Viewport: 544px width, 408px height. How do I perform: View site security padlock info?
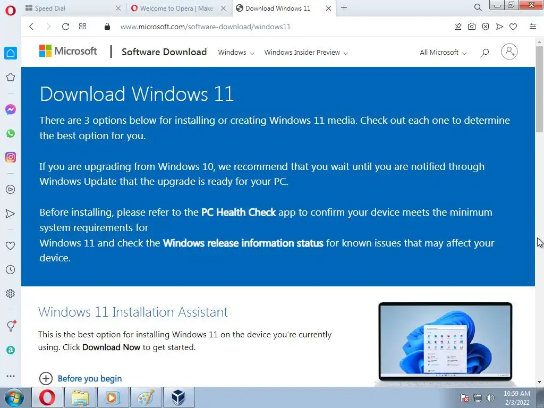(x=107, y=27)
